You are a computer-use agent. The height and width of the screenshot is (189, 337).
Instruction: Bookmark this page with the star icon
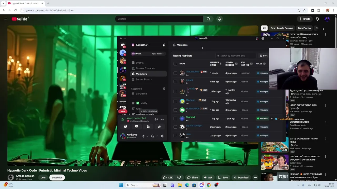coord(304,10)
